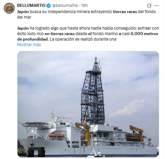This screenshot has height=159, width=165.
Task: Click the blue verified badge
Action: pyautogui.click(x=49, y=6)
